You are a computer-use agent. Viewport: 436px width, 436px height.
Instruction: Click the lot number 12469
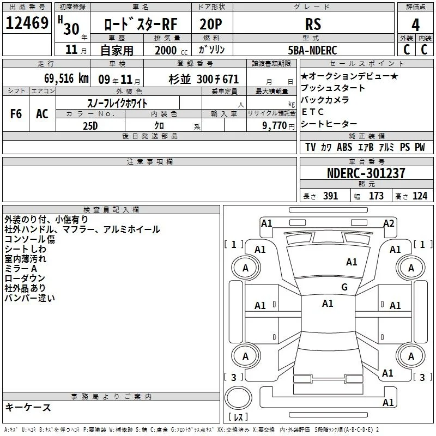[27, 23]
